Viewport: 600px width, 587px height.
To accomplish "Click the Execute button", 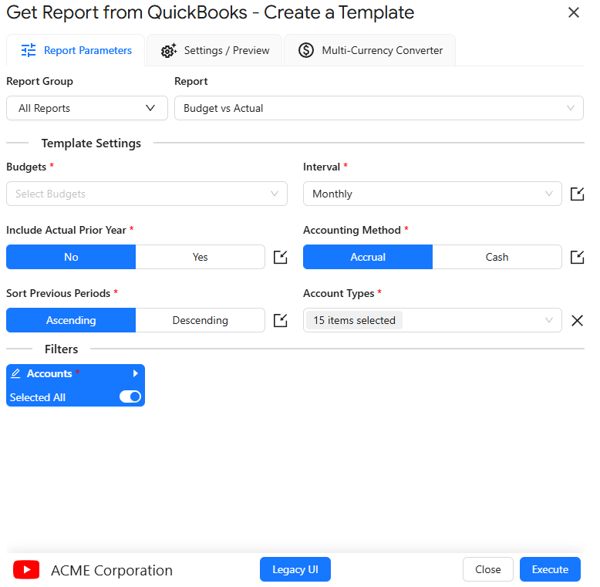I will 550,569.
